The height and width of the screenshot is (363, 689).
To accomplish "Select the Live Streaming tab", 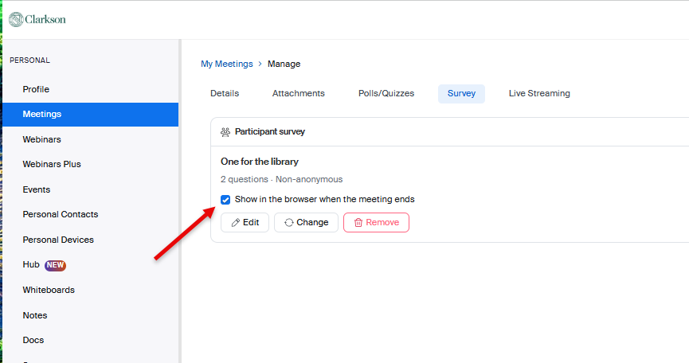I will 539,94.
